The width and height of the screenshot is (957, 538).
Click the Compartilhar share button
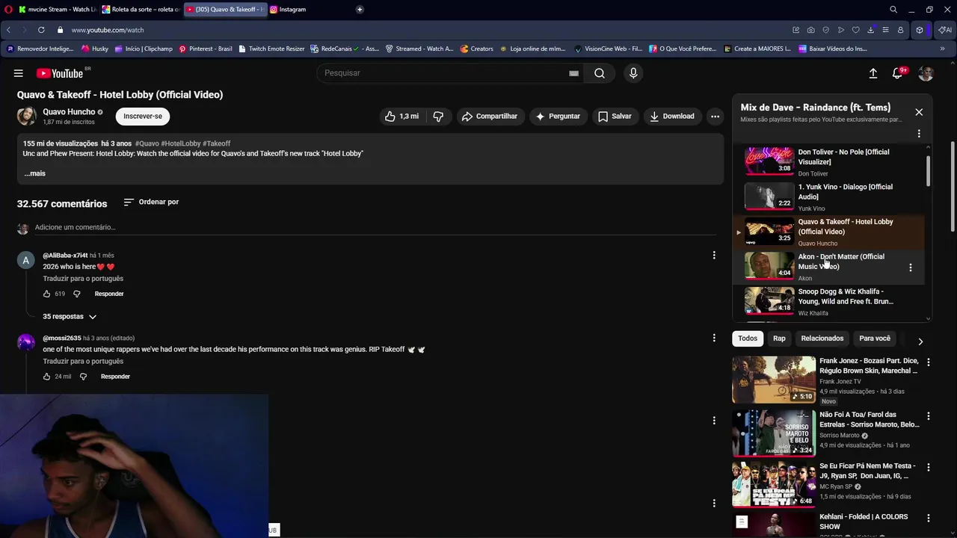click(490, 117)
